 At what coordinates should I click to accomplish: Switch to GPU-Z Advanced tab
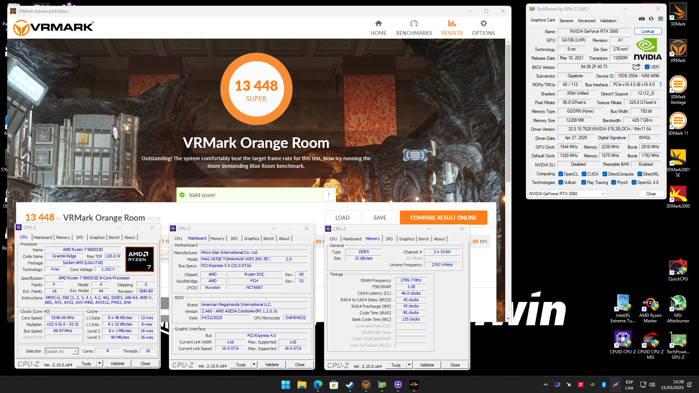pyautogui.click(x=586, y=21)
